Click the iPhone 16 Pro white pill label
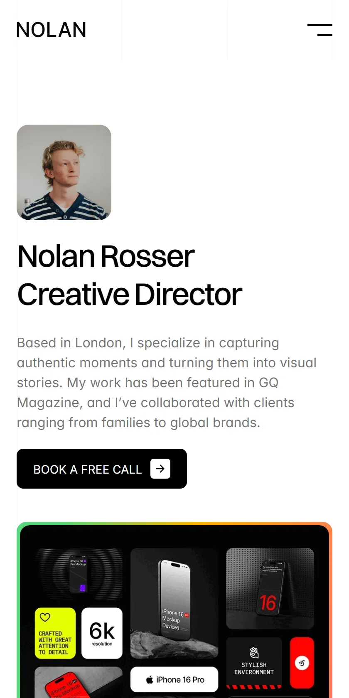Viewport: 349px width, 698px height. click(174, 680)
